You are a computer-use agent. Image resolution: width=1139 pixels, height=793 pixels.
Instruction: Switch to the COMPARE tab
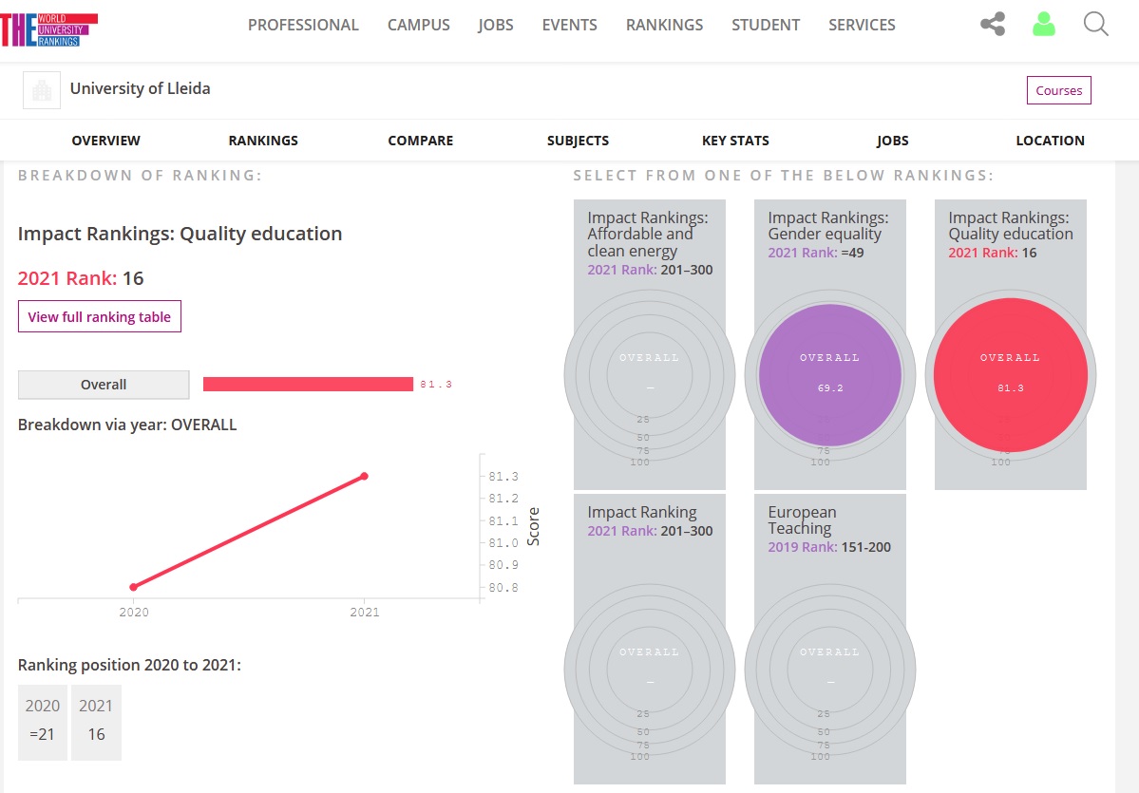tap(421, 141)
